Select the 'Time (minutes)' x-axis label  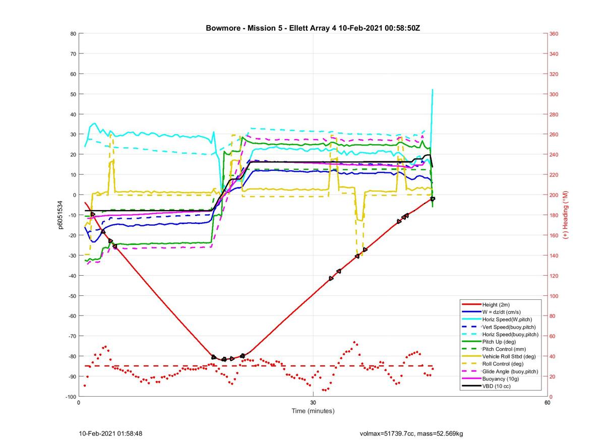[x=313, y=411]
